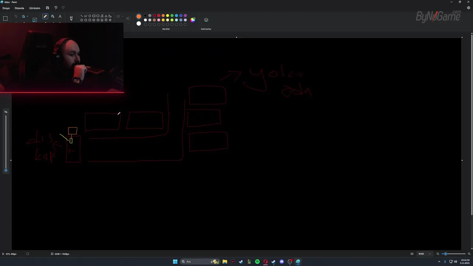The width and height of the screenshot is (473, 266).
Task: Click the brush size slider handle
Action: [x=6, y=170]
